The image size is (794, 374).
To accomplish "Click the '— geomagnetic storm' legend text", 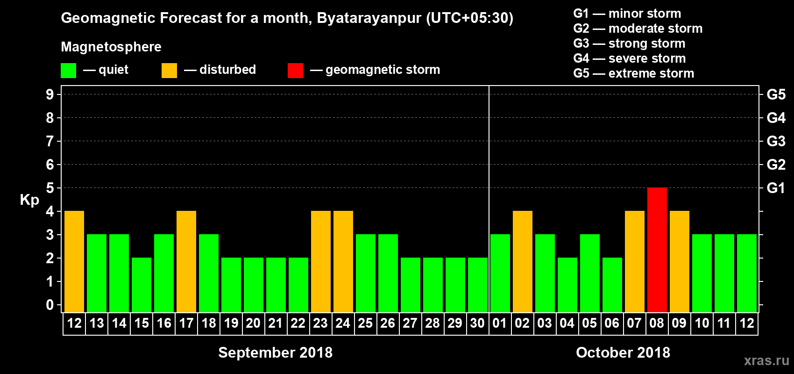I will (375, 70).
